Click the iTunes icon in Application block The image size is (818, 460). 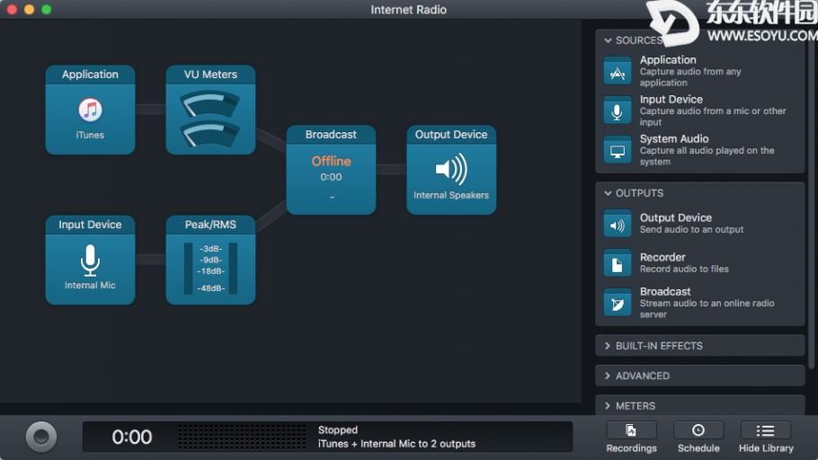90,110
